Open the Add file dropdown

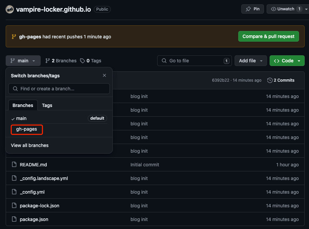tap(251, 61)
